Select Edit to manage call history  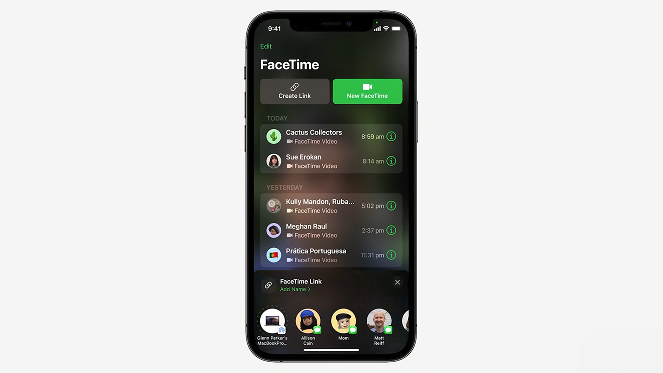tap(266, 46)
